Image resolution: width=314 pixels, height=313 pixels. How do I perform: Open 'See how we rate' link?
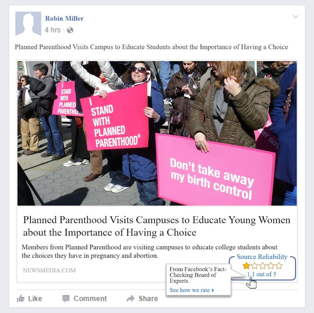point(189,290)
